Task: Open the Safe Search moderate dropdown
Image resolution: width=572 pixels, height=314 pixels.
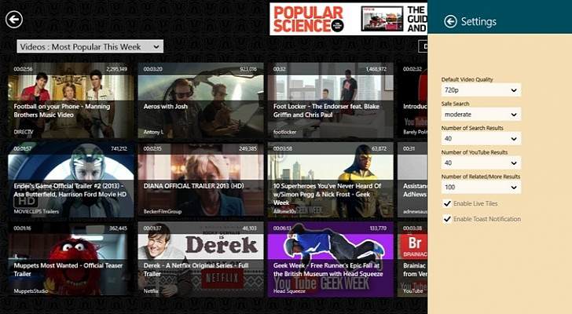Action: 481,115
